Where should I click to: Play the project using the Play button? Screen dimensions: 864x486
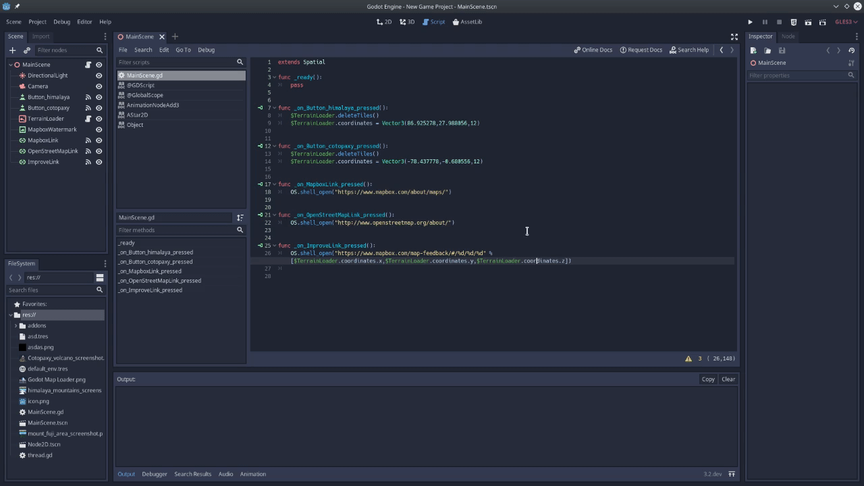[750, 22]
